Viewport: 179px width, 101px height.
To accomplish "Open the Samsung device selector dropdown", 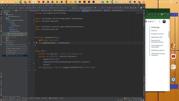I will point(86,8).
